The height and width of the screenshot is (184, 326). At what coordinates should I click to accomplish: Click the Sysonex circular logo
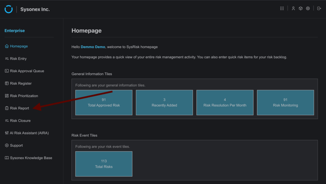(9, 9)
